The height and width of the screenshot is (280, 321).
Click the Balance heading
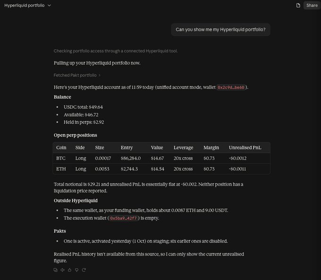62,97
